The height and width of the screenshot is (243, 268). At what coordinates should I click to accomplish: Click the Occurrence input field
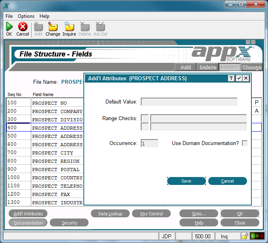click(x=149, y=143)
